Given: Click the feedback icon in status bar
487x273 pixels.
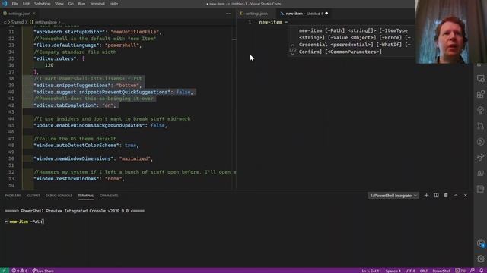Looking at the screenshot, I should tap(473, 271).
